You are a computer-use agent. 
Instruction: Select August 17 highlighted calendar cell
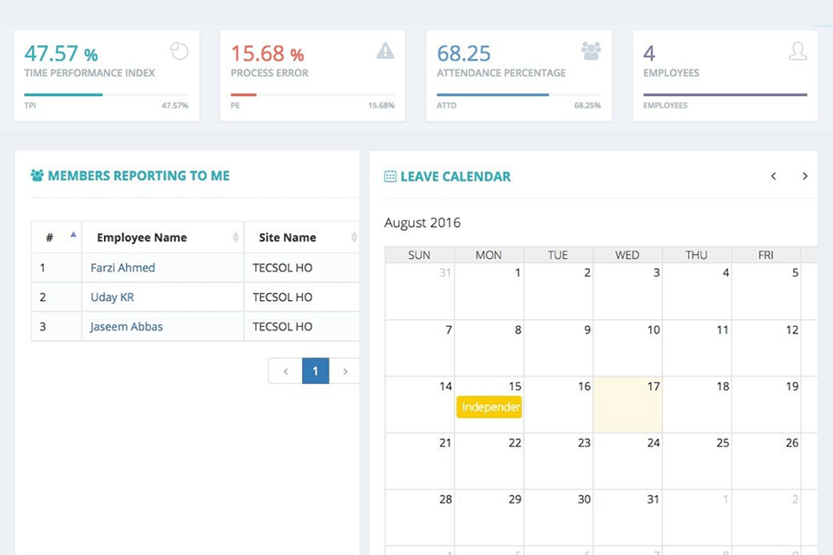(x=627, y=405)
